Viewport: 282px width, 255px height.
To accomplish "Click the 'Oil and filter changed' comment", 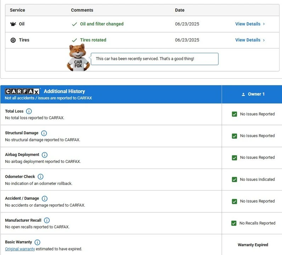I will pyautogui.click(x=102, y=24).
